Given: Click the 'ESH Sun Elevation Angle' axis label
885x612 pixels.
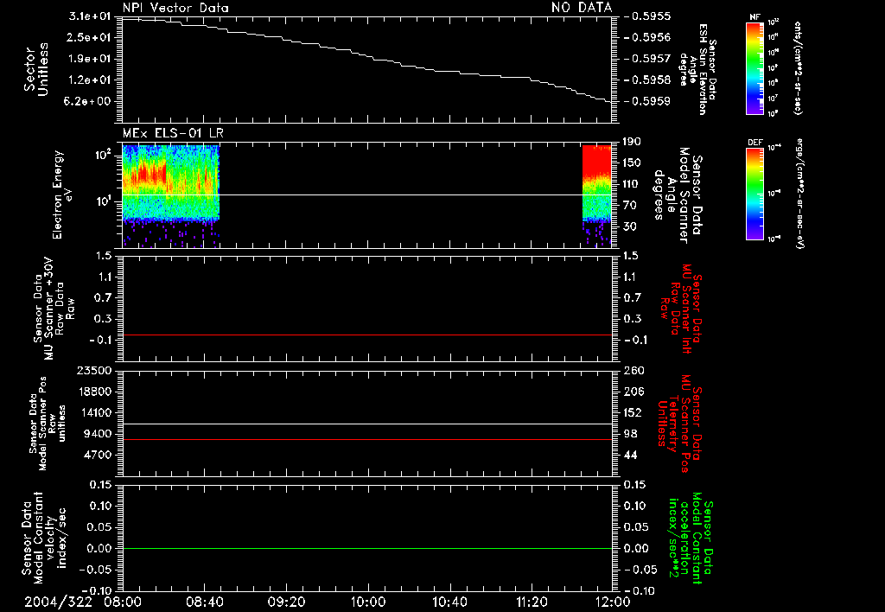Looking at the screenshot, I should click(697, 69).
